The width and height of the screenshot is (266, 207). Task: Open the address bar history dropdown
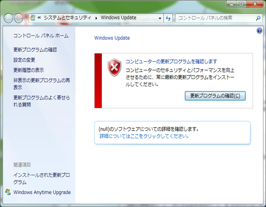[x=160, y=18]
